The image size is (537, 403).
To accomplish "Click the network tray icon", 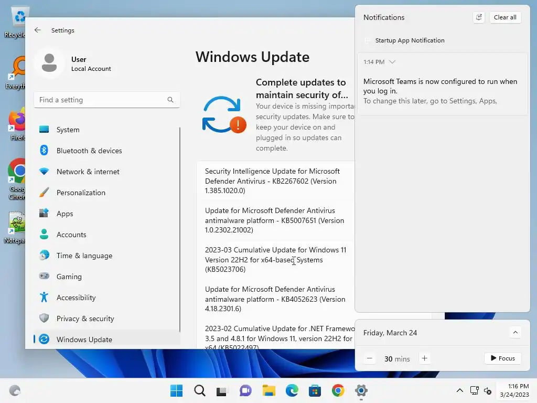I will 474,390.
